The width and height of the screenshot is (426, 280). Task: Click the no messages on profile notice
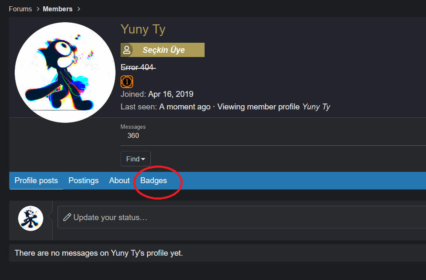click(x=99, y=253)
